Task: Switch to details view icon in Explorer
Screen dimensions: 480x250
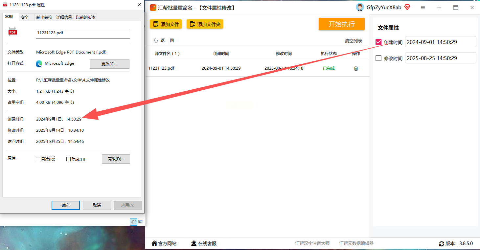Action: (x=133, y=222)
